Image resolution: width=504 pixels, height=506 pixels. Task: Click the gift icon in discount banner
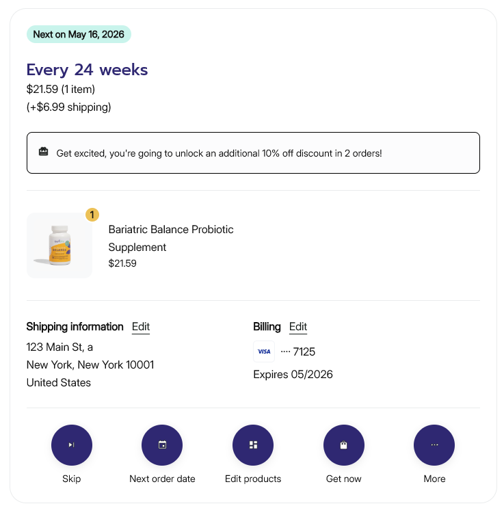44,152
